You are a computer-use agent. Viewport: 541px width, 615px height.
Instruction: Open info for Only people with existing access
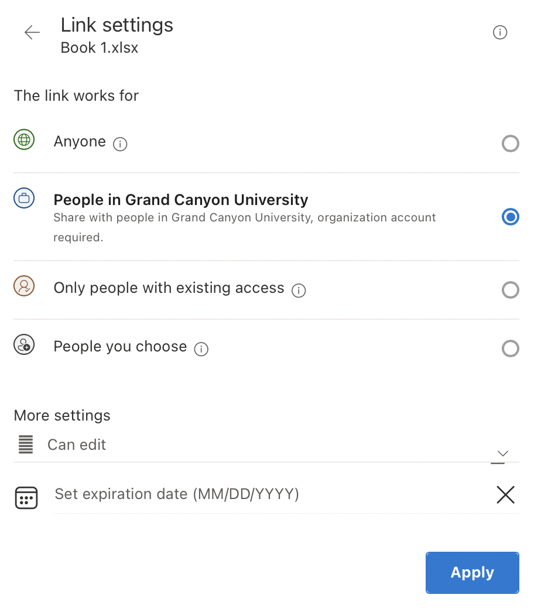(299, 291)
